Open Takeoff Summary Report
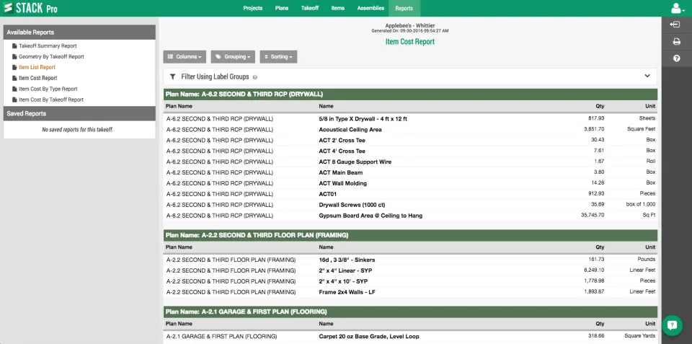 (x=48, y=46)
